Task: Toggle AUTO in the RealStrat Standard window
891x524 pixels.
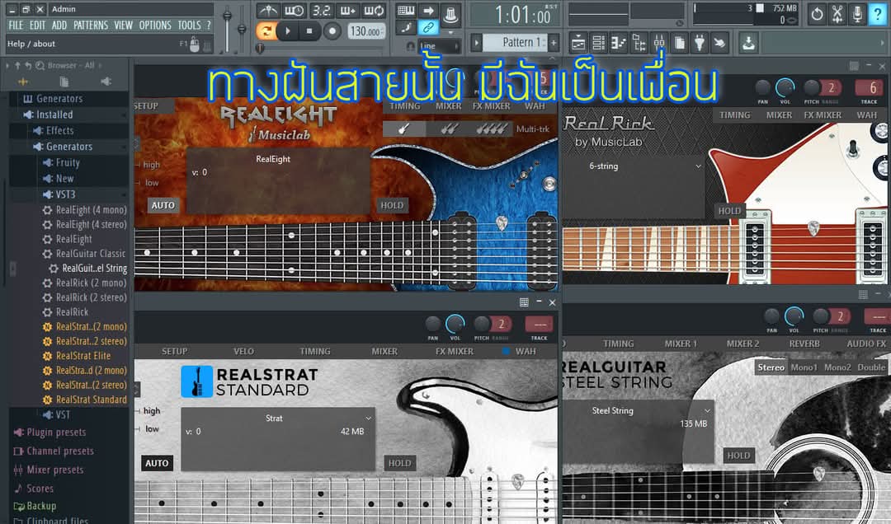Action: pyautogui.click(x=157, y=463)
